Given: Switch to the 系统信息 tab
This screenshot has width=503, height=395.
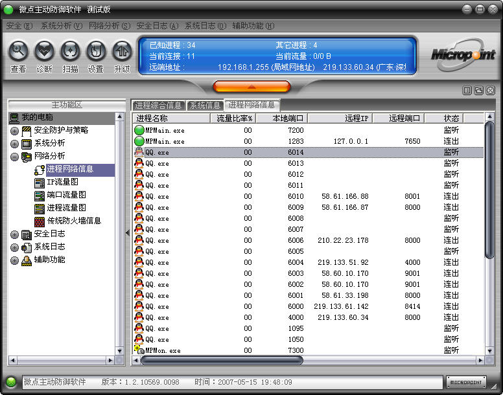Looking at the screenshot, I should [205, 105].
